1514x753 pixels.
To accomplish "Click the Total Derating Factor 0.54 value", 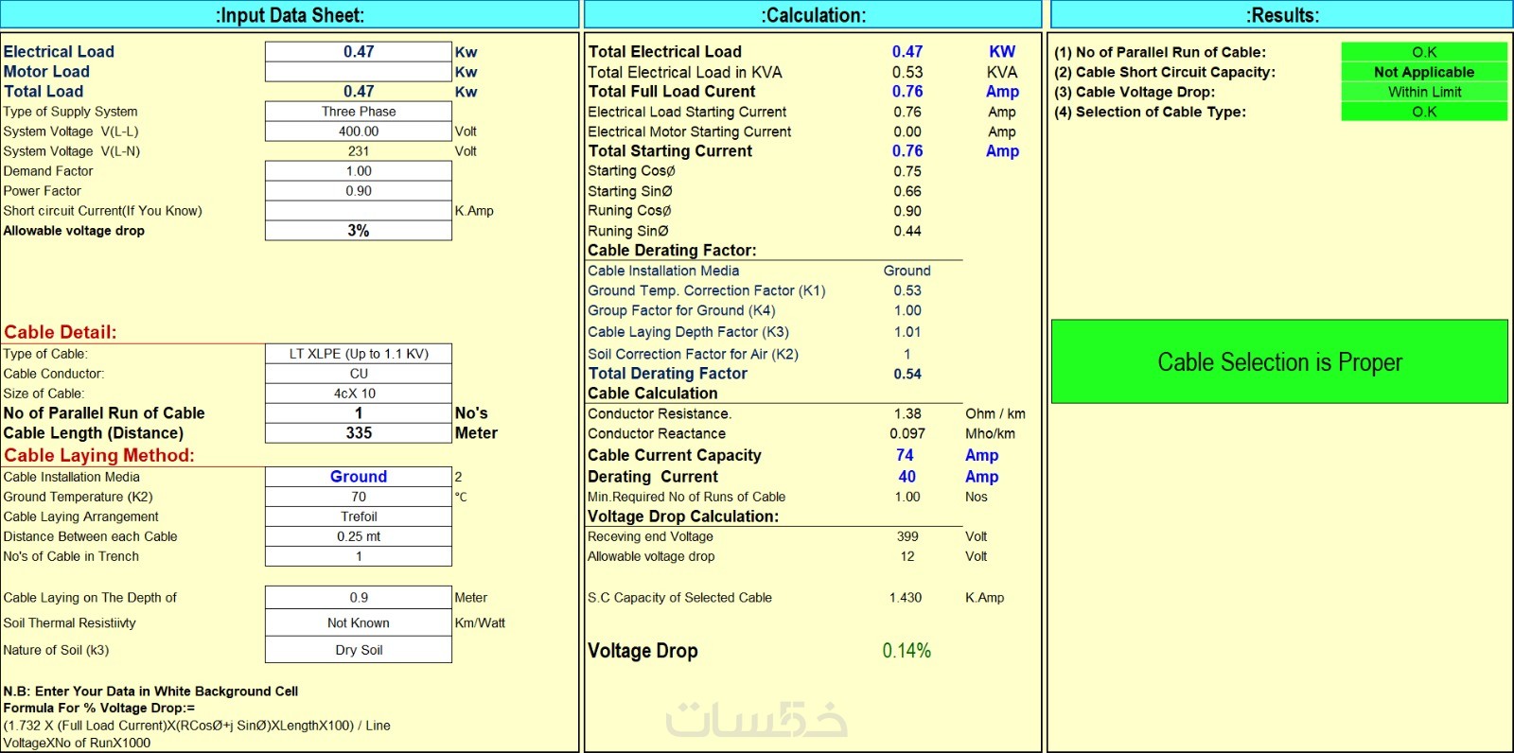I will [907, 374].
